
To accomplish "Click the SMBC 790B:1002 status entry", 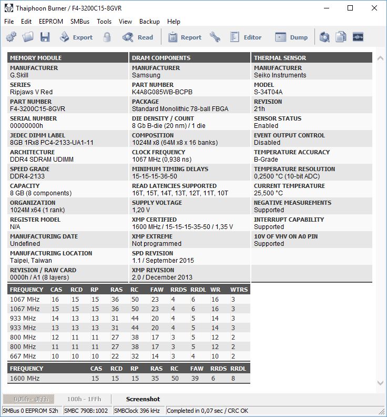I will pos(87,411).
